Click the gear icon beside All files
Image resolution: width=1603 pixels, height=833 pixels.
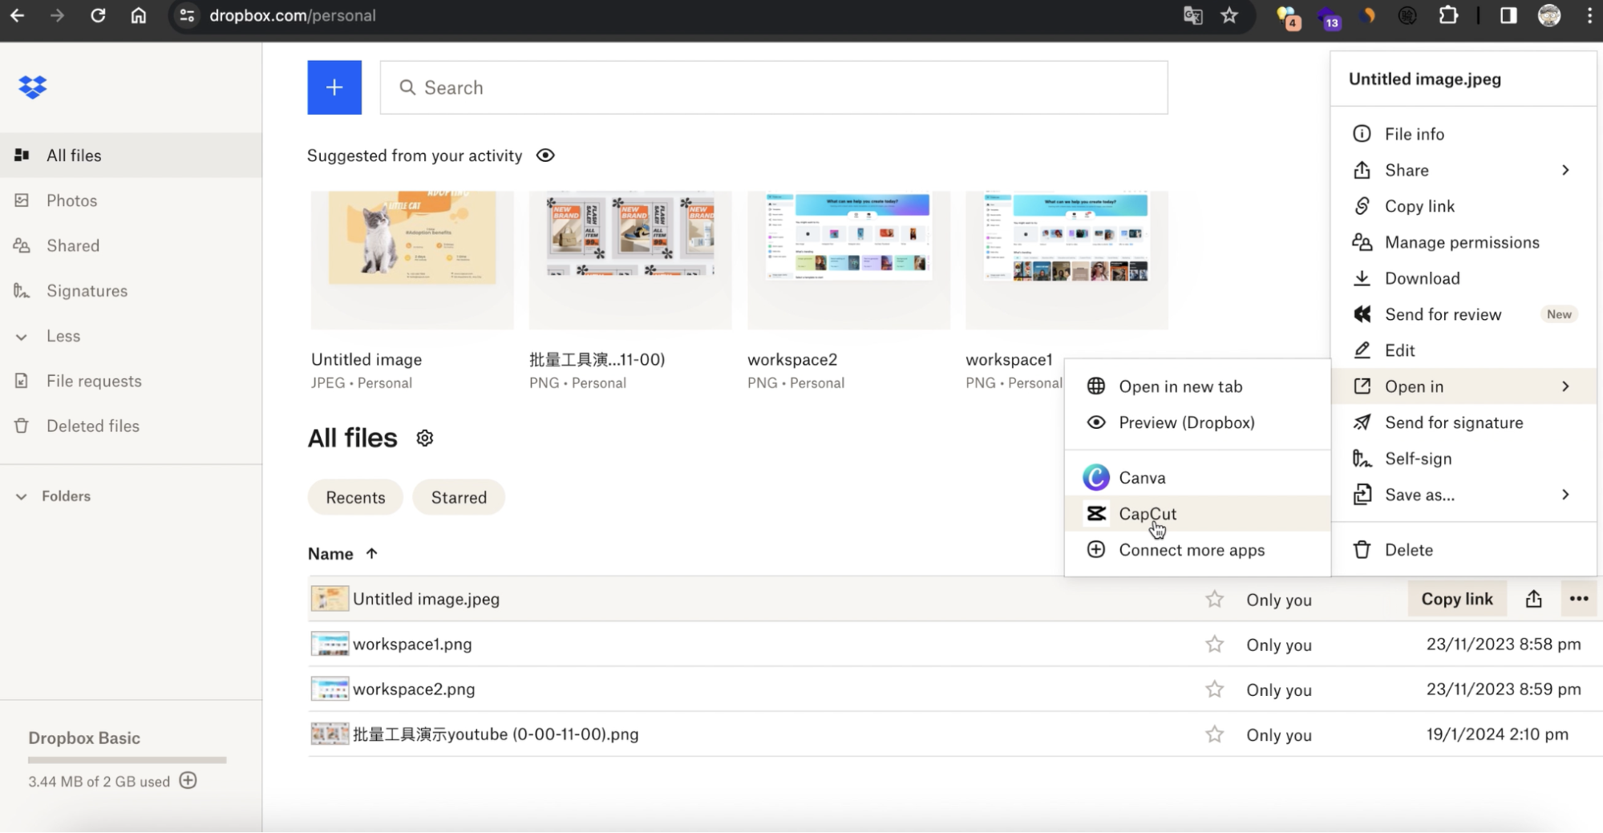[x=425, y=438]
